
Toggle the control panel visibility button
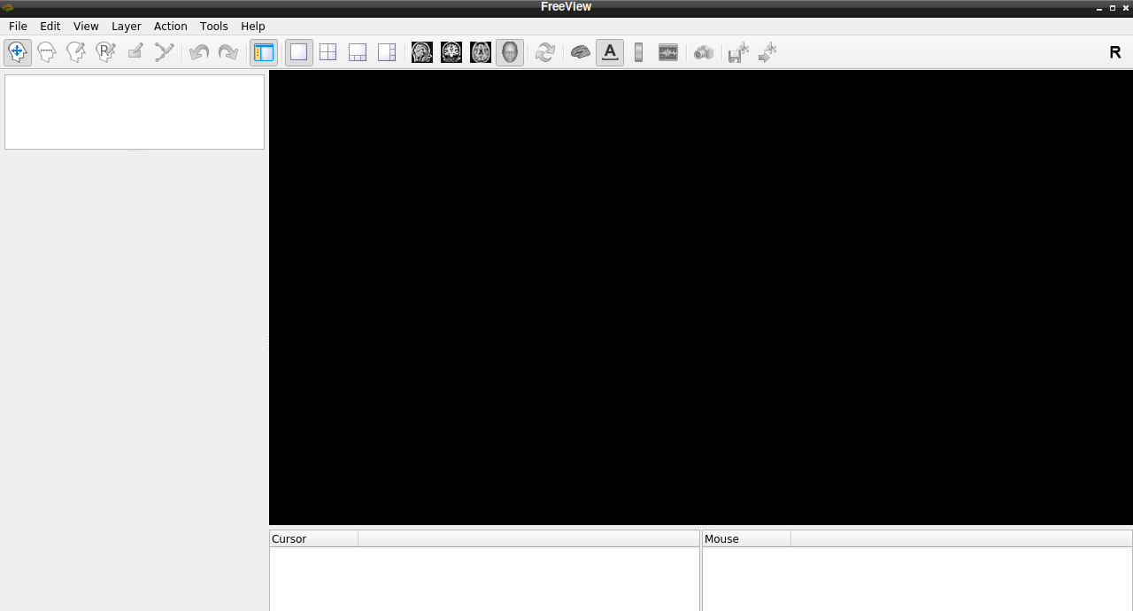(x=264, y=53)
